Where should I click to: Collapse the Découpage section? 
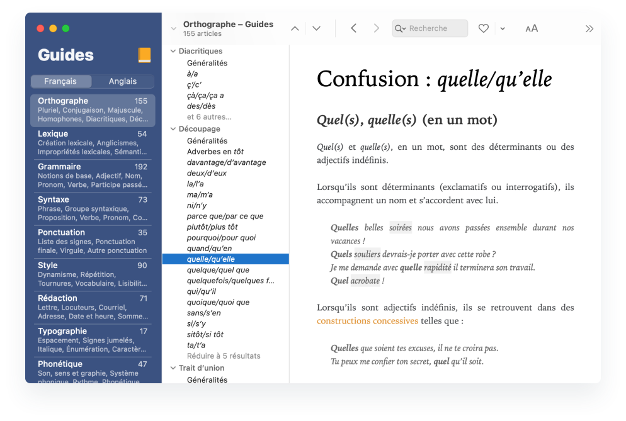173,129
